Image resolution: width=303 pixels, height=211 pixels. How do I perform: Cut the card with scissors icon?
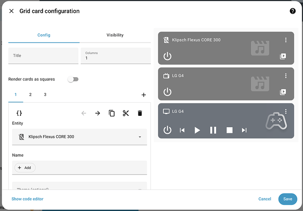[x=126, y=113]
